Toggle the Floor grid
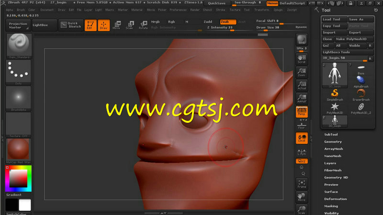383x215 pixels. [302, 126]
